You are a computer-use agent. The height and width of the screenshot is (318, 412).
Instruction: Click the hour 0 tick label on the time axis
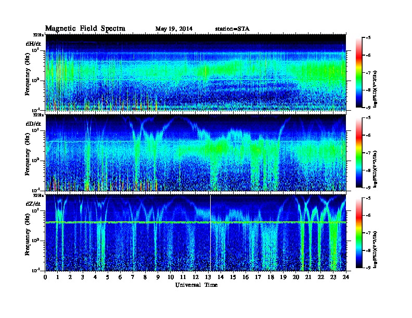coord(45,277)
